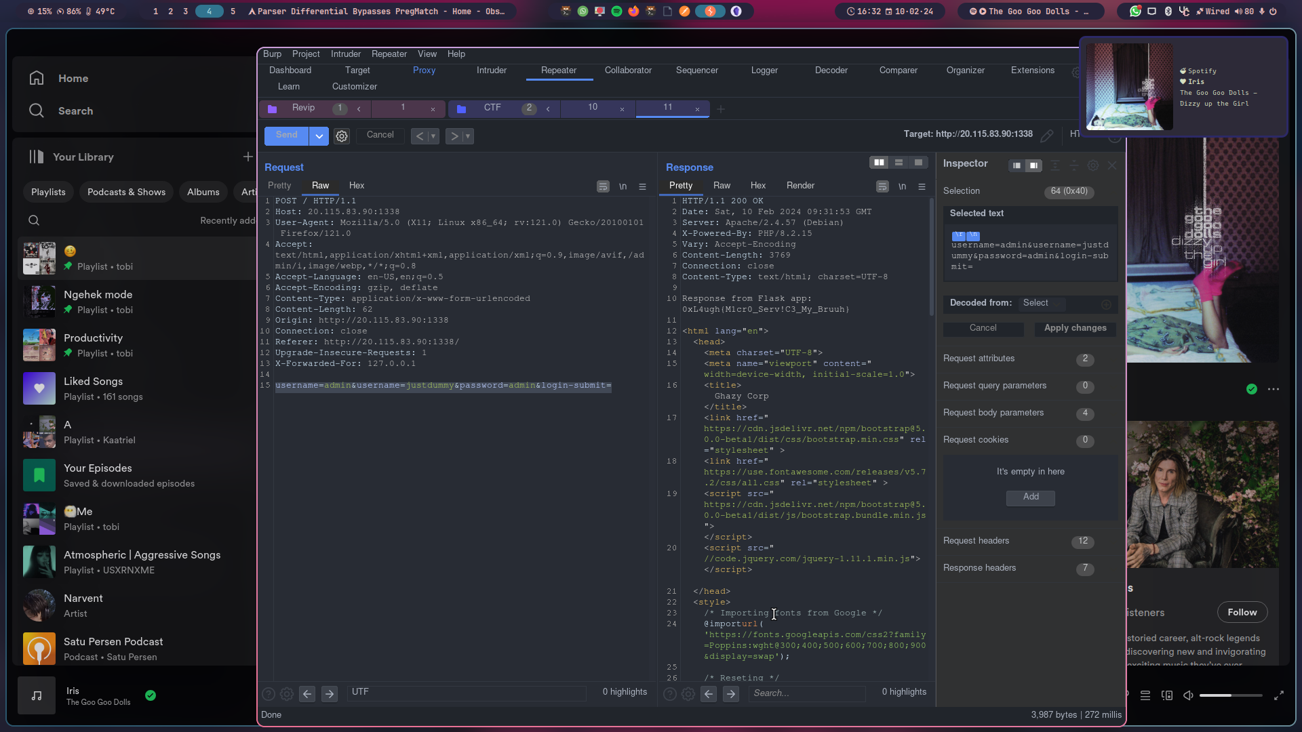Viewport: 1302px width, 732px height.
Task: Add a new Repeater tab
Action: (x=721, y=109)
